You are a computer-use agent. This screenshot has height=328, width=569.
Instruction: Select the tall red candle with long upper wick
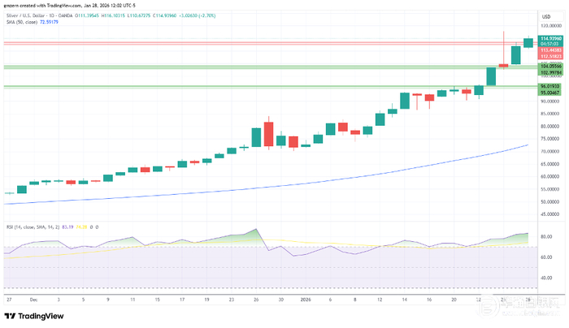pyautogui.click(x=503, y=50)
